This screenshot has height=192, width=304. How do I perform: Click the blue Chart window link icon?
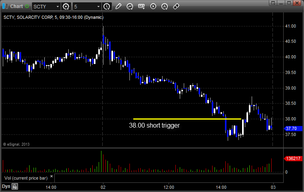click(5, 6)
